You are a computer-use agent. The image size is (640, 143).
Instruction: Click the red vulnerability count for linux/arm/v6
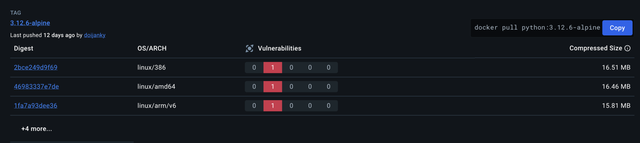click(272, 106)
